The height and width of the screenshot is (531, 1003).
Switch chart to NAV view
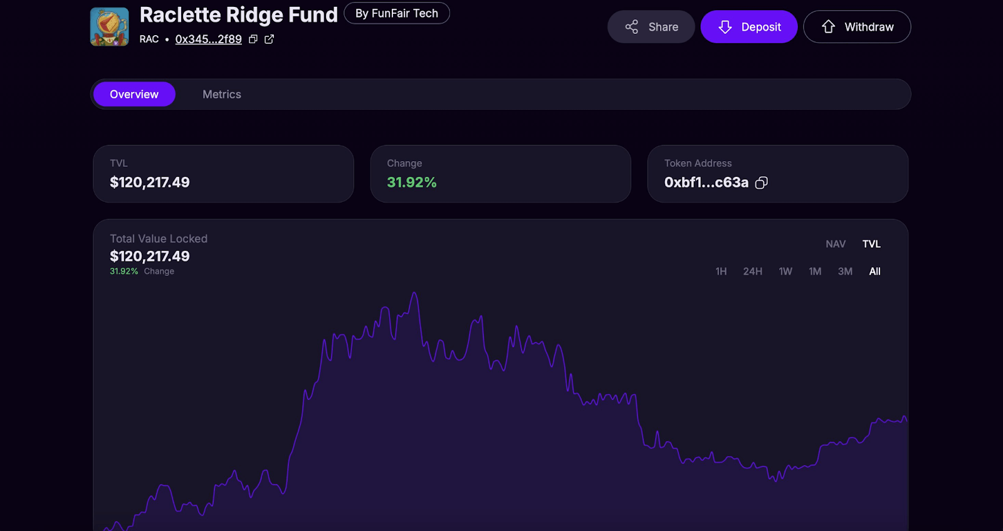point(836,244)
